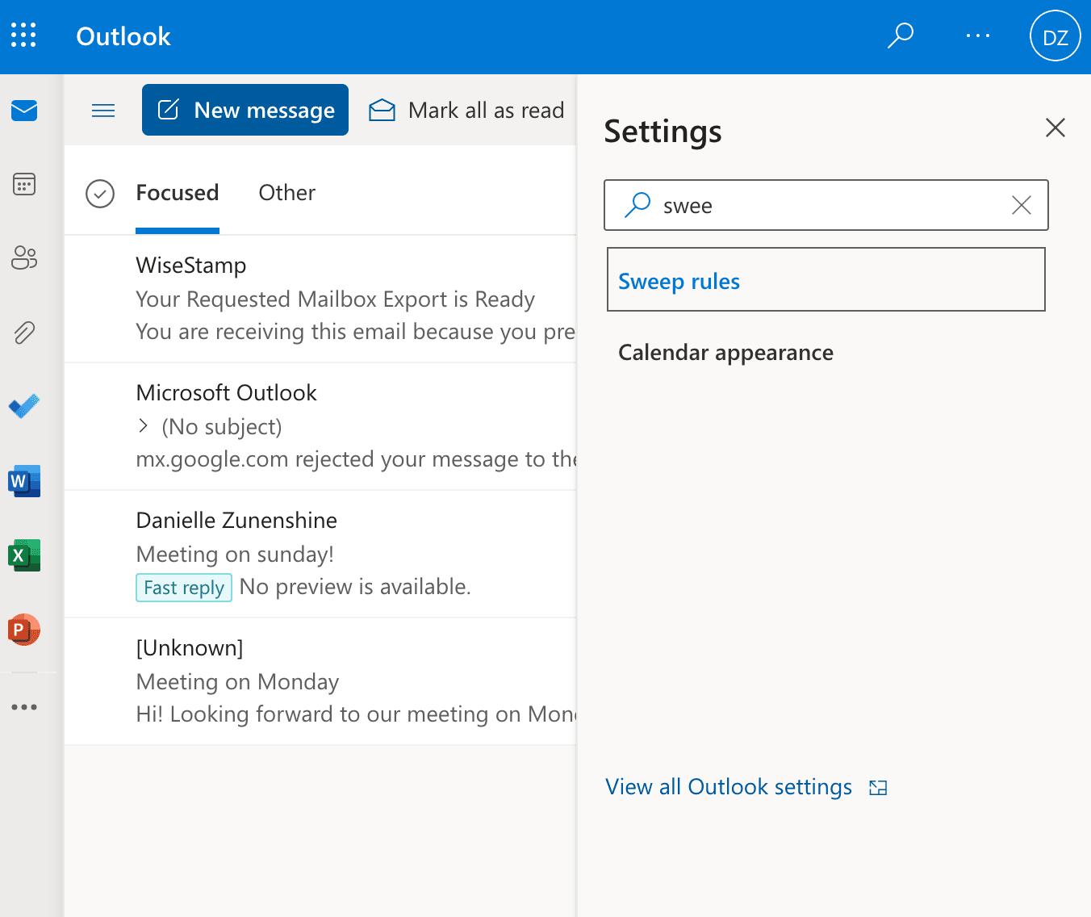
Task: Switch to the Other inbox tab
Action: click(286, 193)
